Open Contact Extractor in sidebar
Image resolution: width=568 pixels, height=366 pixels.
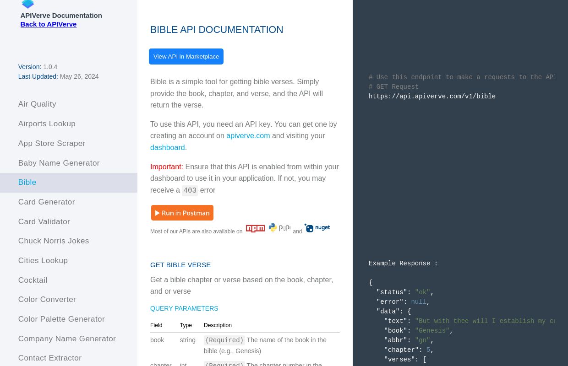click(69, 358)
